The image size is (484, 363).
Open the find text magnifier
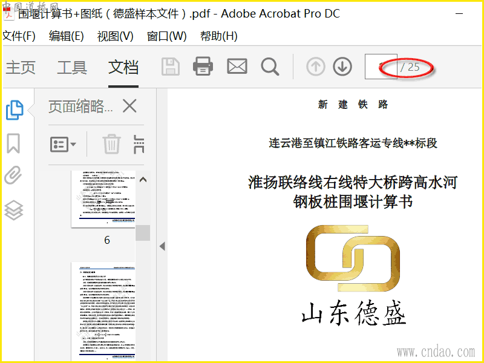(270, 67)
